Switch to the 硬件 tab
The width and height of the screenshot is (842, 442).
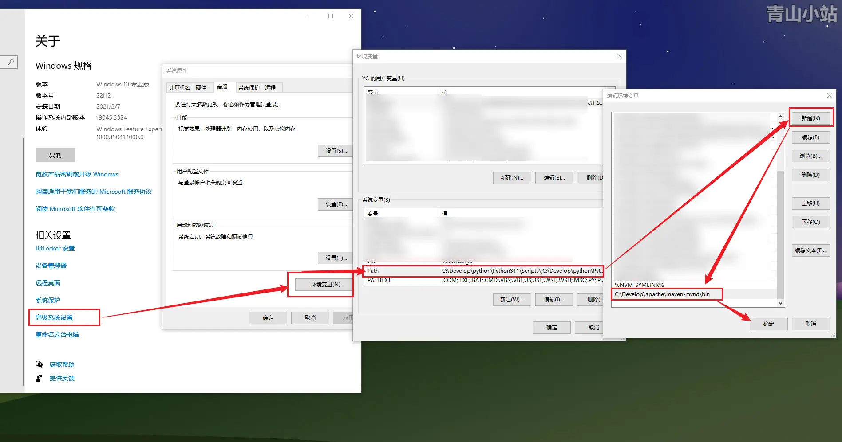pyautogui.click(x=201, y=87)
